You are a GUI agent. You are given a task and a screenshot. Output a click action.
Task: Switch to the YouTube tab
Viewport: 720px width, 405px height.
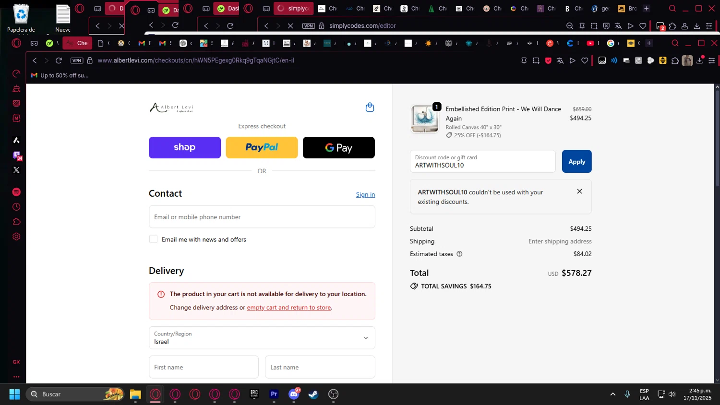[592, 43]
